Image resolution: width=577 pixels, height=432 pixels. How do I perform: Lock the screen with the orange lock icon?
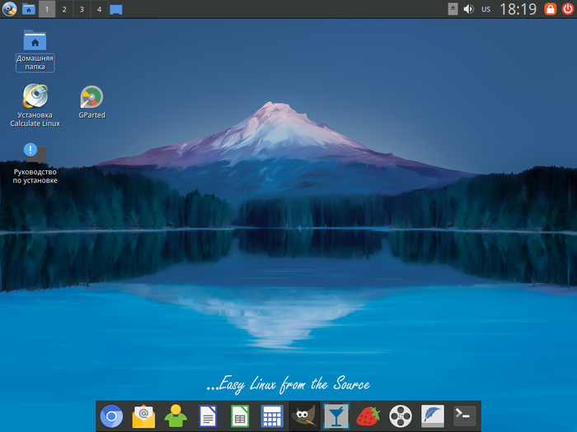coord(550,9)
